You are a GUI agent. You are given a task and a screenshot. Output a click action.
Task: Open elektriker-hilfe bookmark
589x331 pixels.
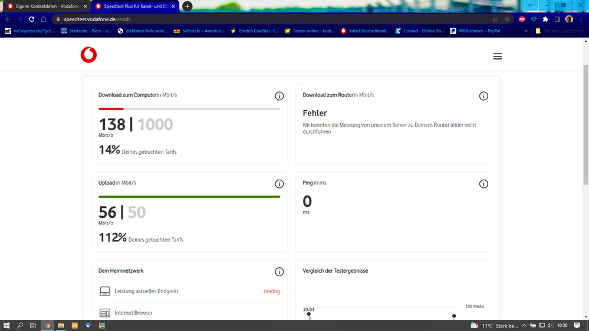pos(142,31)
